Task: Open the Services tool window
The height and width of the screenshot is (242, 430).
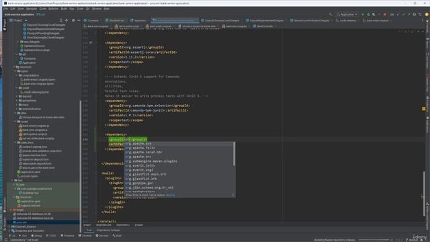Action: (102, 236)
